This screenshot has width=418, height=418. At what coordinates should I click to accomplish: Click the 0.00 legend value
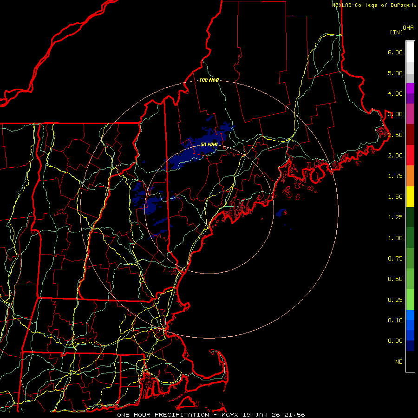[x=395, y=341]
